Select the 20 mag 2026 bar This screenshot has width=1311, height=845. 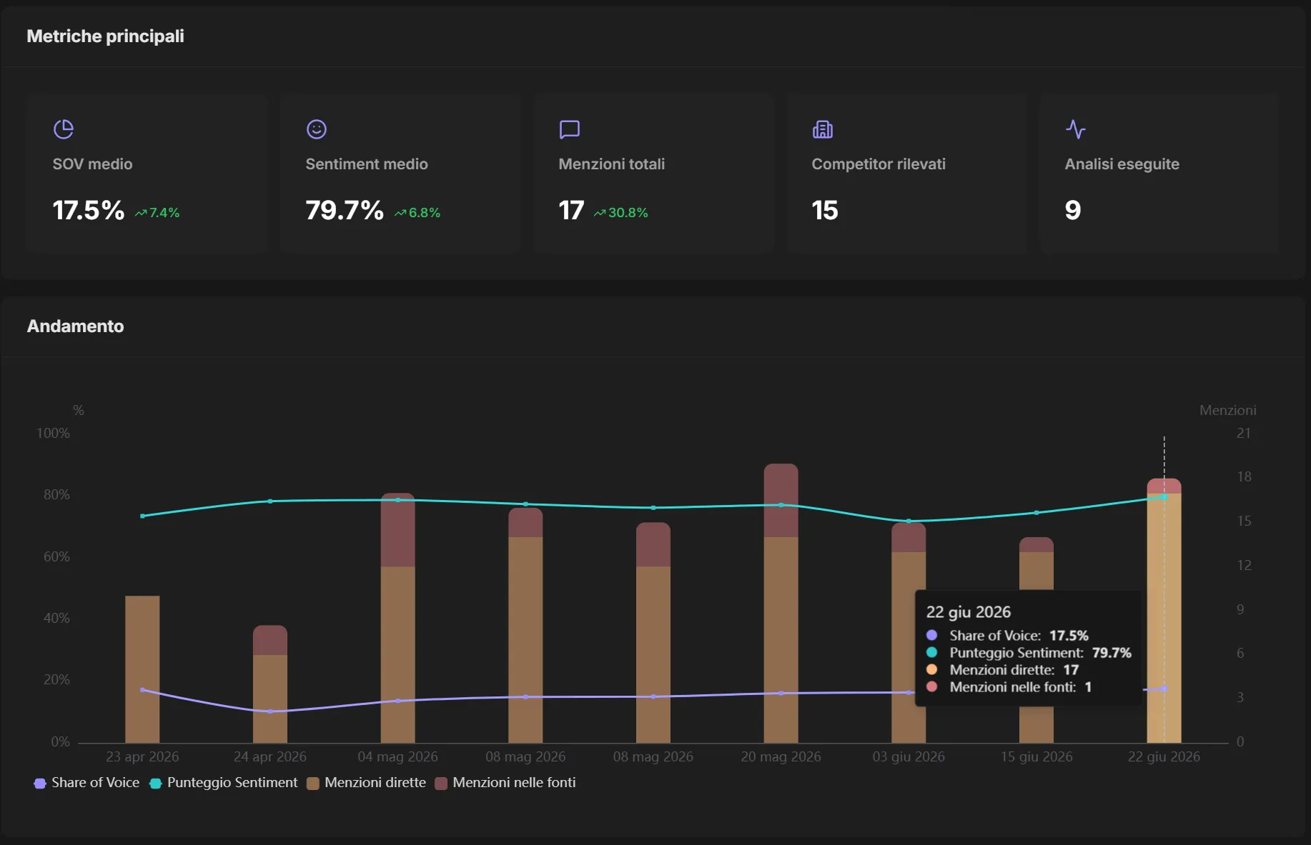click(781, 604)
